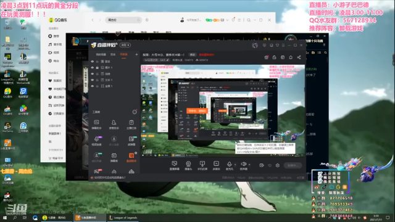
Task: Open 主播任务 tool in the toolbox
Action: [131, 125]
